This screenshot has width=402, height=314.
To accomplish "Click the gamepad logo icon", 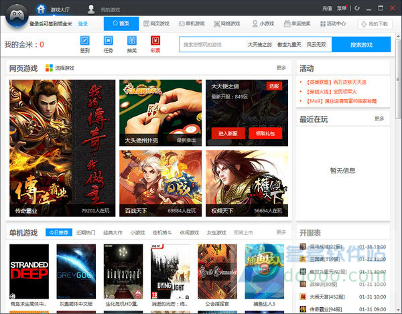I will (17, 15).
